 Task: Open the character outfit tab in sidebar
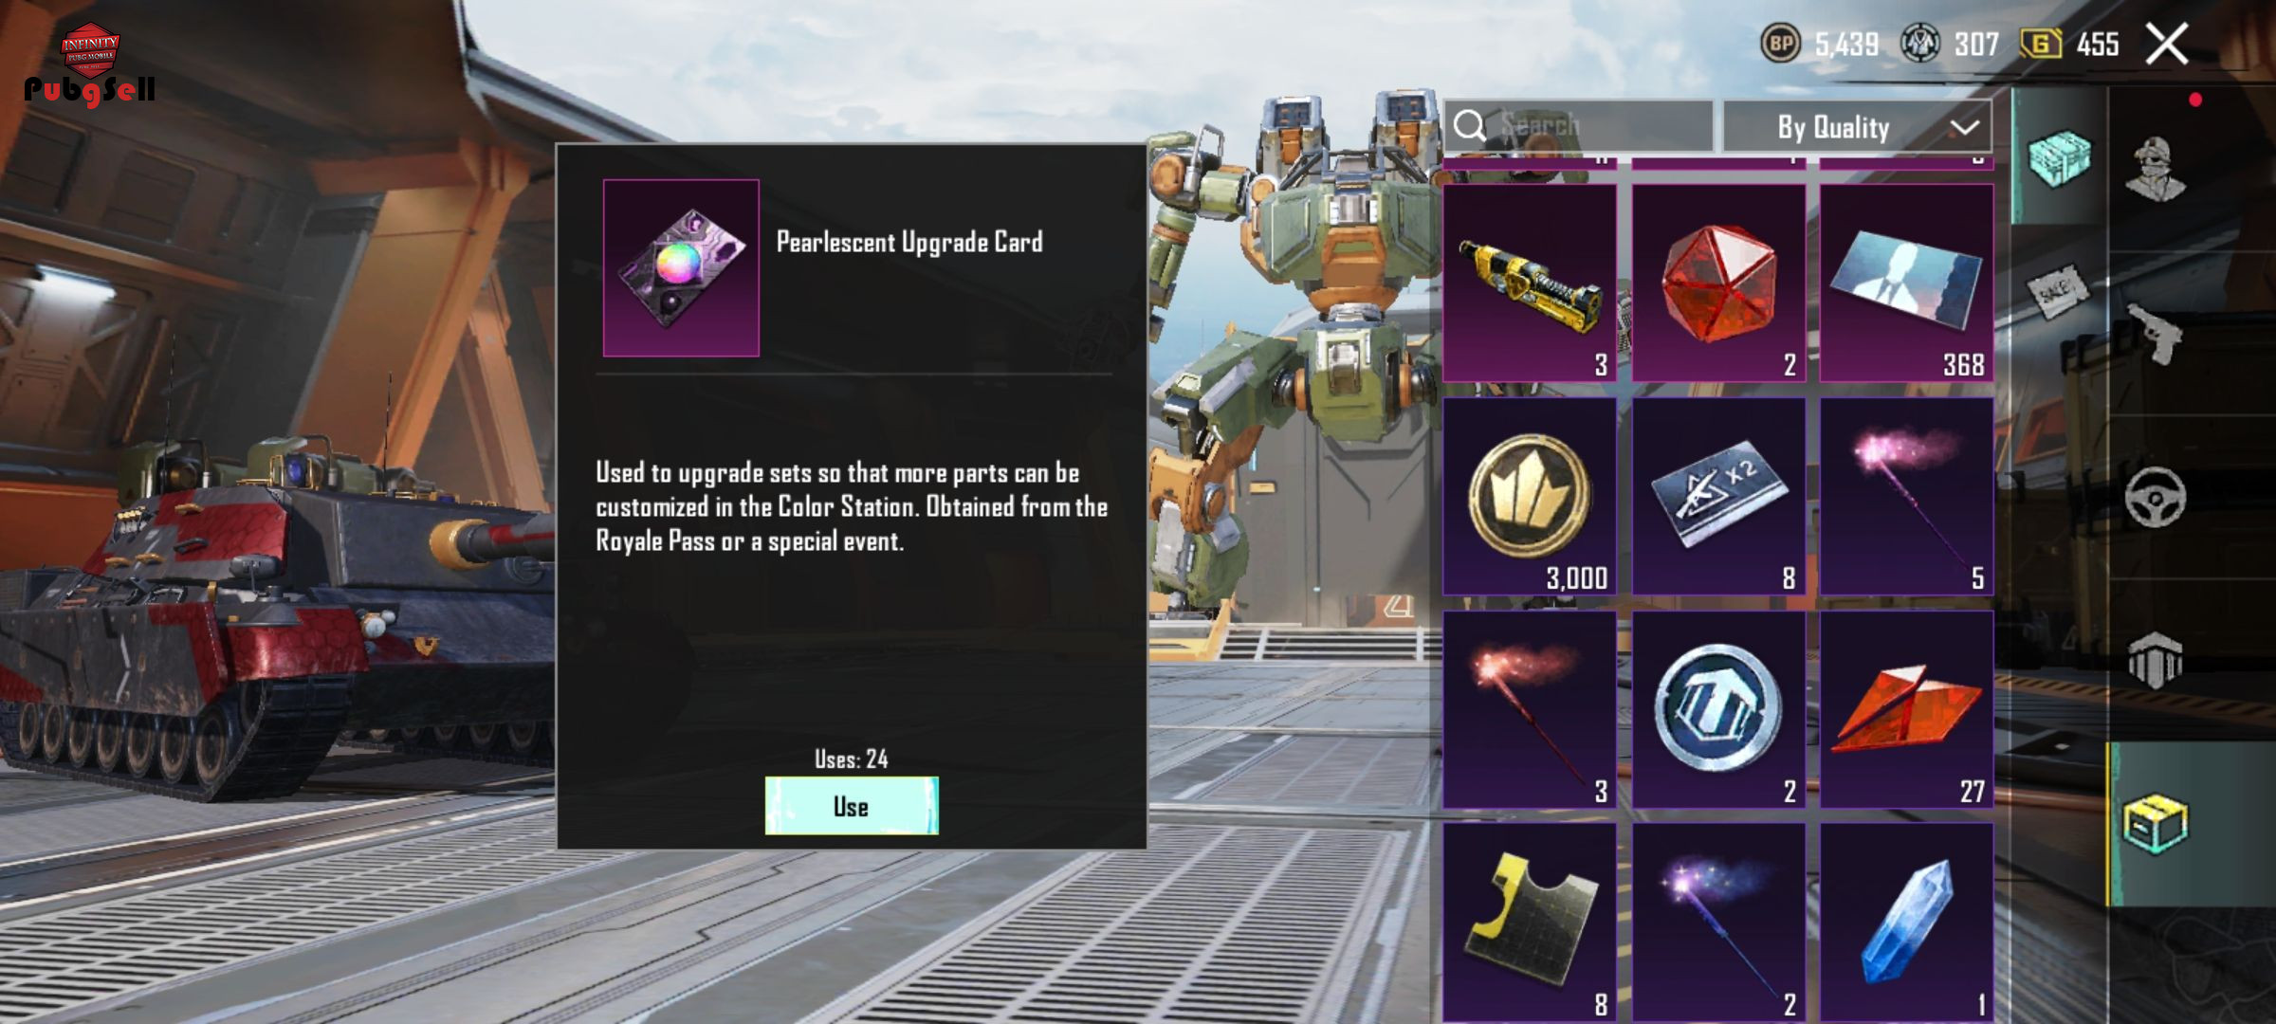point(2156,170)
